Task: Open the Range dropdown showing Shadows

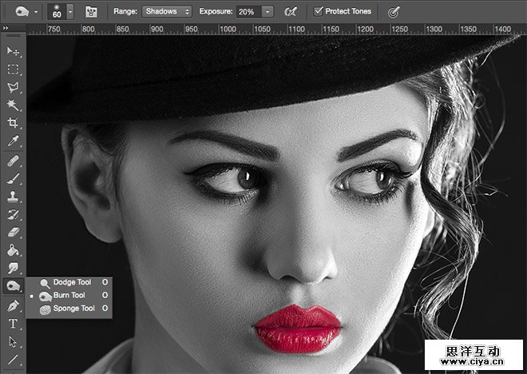Action: pos(167,12)
